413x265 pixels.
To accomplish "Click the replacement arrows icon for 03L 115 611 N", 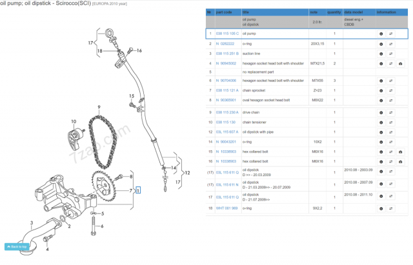I will pos(391,185).
